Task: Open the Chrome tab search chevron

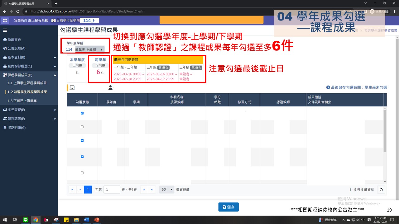Action: 366,3
